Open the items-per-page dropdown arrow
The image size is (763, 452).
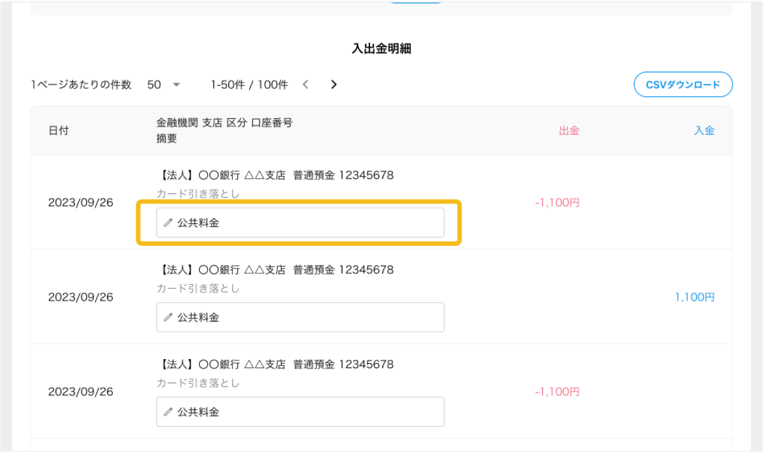(177, 85)
